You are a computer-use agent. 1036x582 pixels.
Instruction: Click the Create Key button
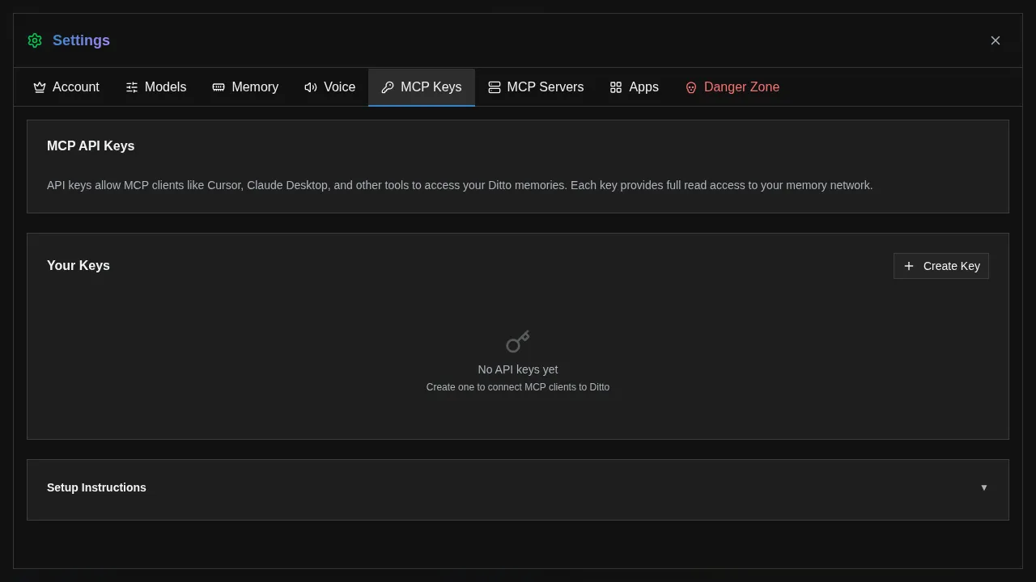[941, 266]
